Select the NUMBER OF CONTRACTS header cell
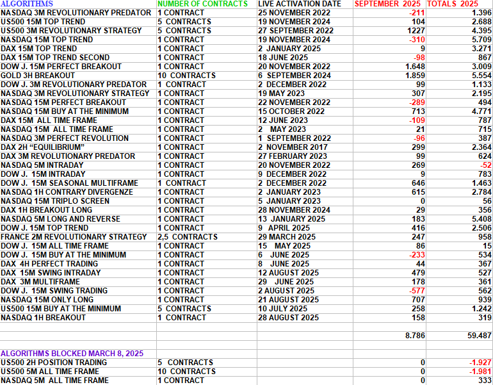493x385 pixels. 202,4
